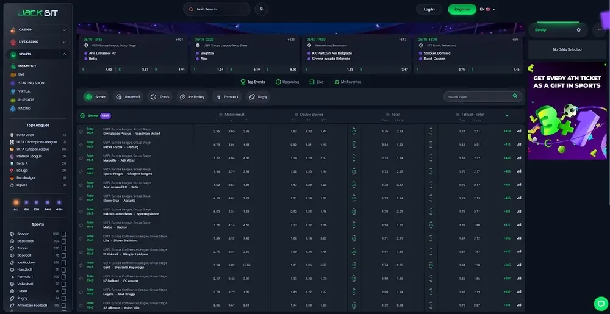Select 24H time filter
Viewport: 610px width, 314px height.
48,205
